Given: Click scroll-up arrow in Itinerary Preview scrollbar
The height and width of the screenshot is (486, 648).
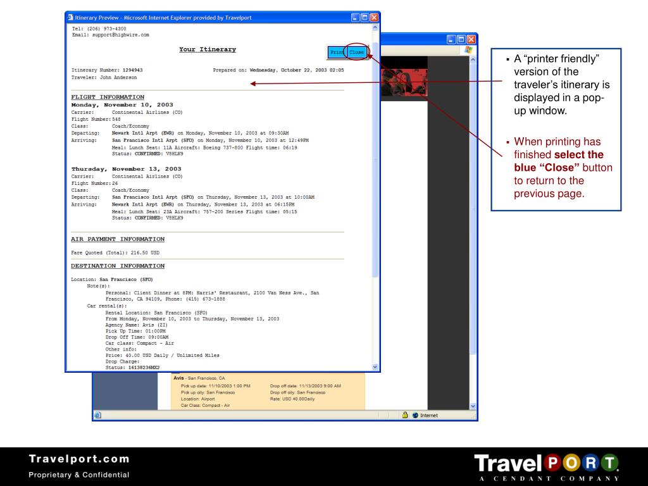Looking at the screenshot, I should [375, 28].
